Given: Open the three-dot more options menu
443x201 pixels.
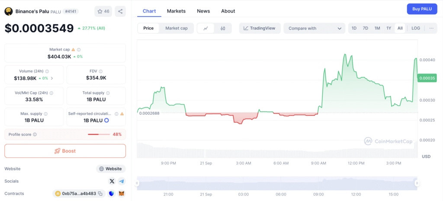Looking at the screenshot, I should (x=431, y=28).
